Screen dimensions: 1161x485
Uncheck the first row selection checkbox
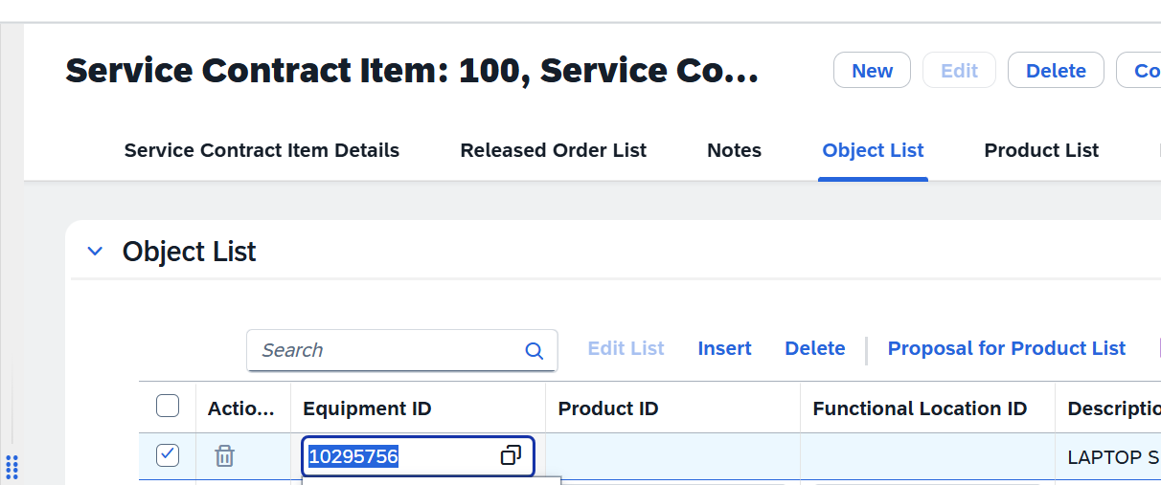click(168, 454)
